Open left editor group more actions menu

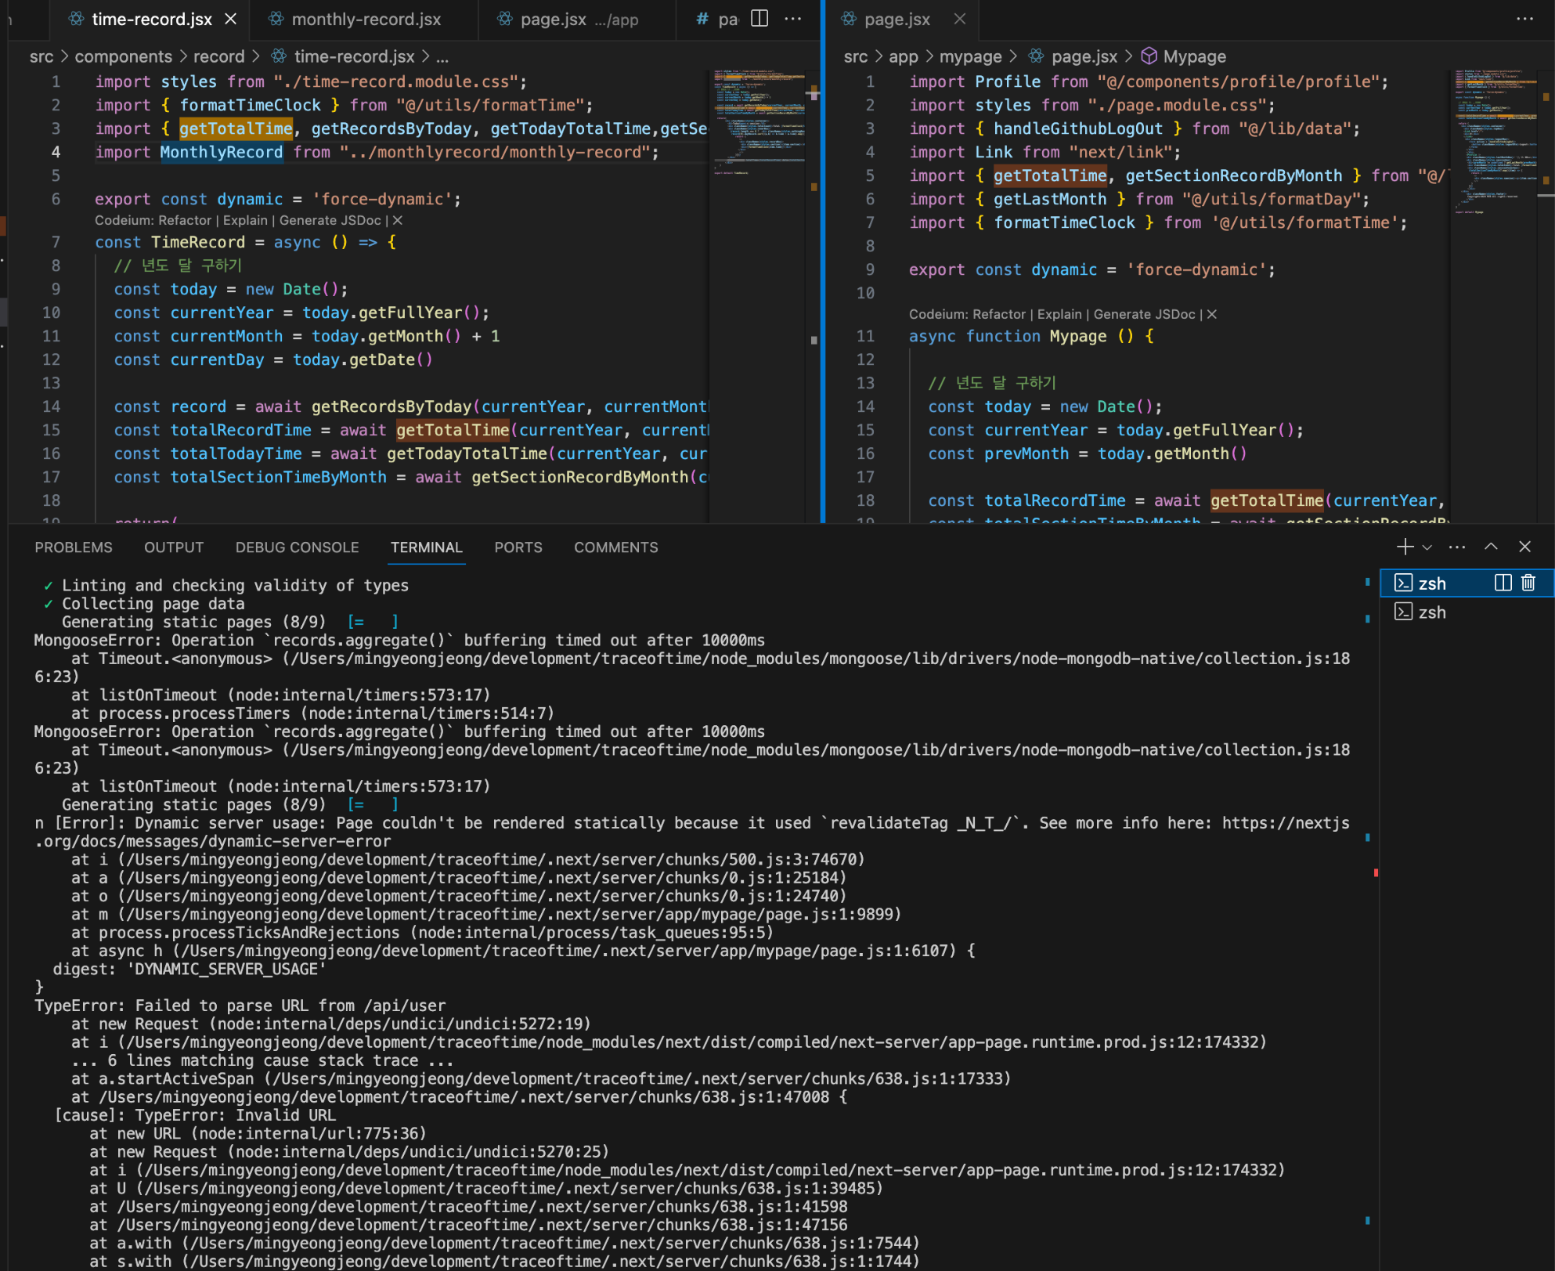(x=792, y=19)
